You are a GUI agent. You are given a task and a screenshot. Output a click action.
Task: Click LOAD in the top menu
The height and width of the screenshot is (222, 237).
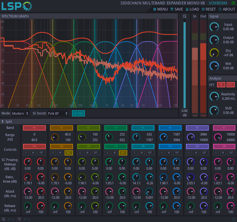pos(192,9)
